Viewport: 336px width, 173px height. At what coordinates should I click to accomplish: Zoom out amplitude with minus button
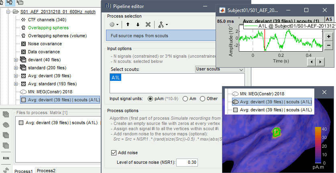click(x=329, y=44)
